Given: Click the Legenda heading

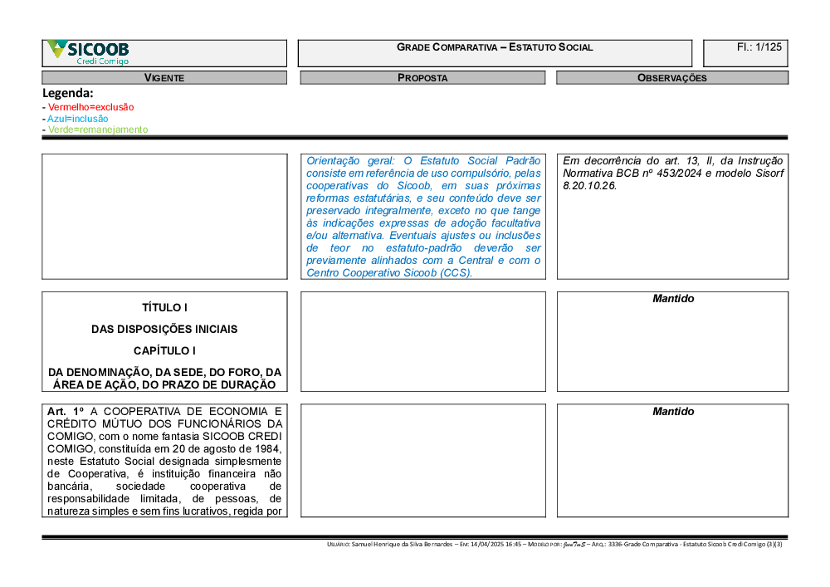Looking at the screenshot, I should [68, 93].
